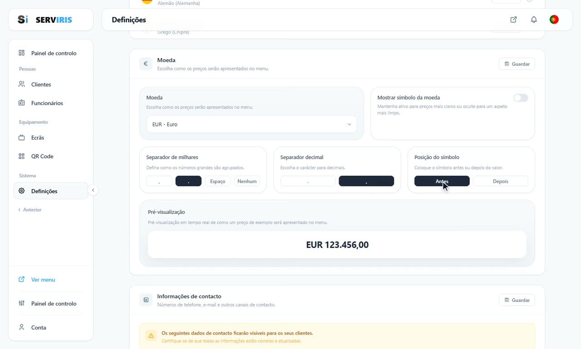
Task: Collapse the sidebar with chevron button
Action: 93,190
